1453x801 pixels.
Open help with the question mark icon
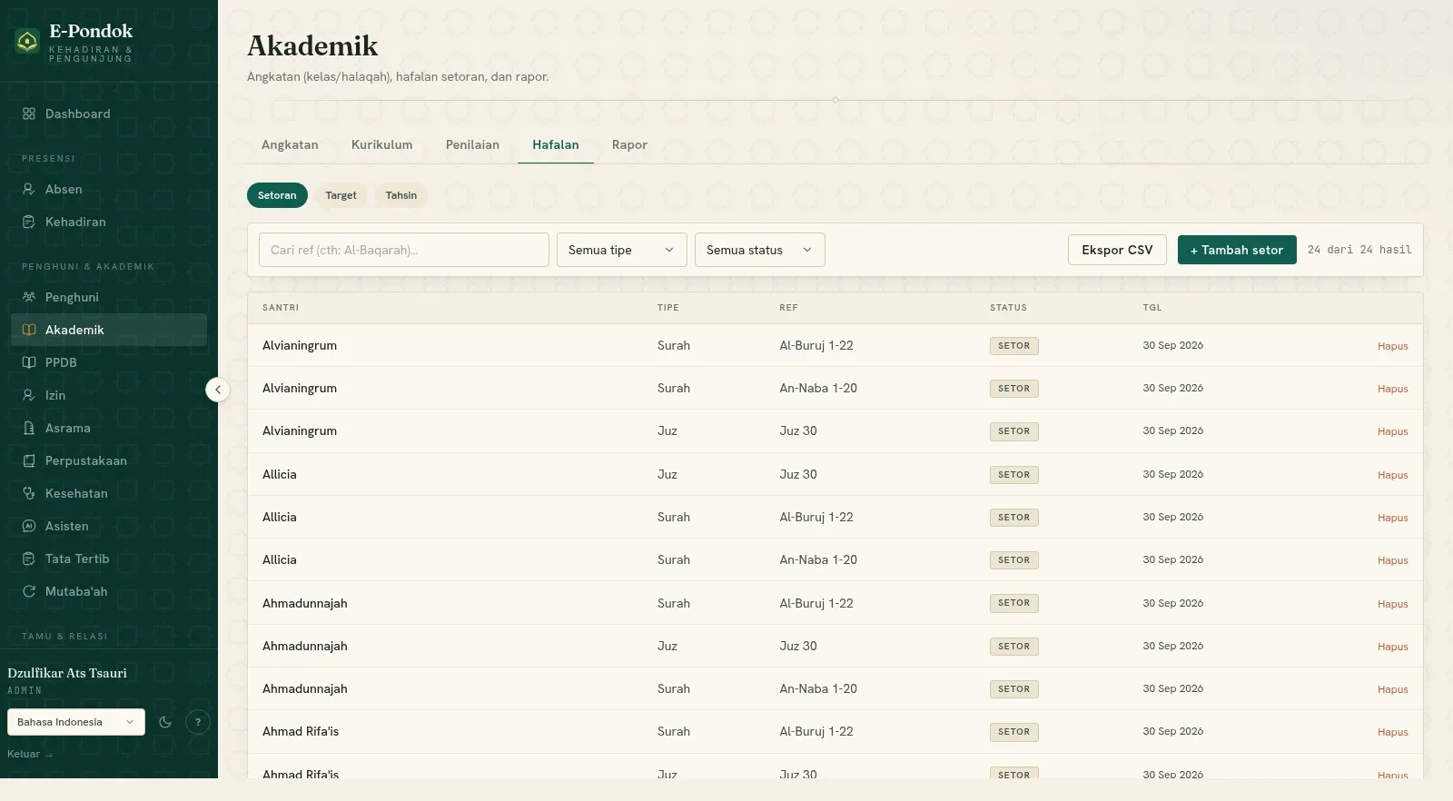[x=198, y=722]
